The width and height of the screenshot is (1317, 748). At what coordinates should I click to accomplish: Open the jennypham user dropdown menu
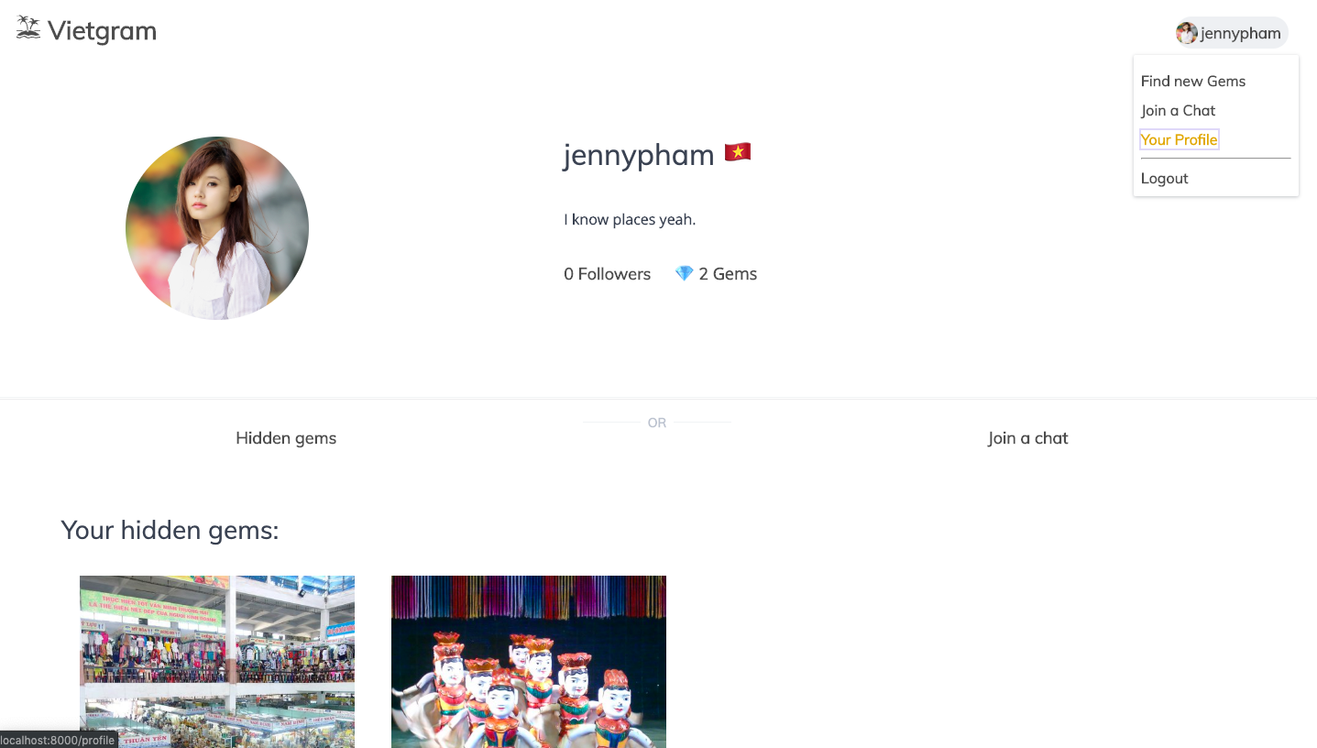click(x=1232, y=33)
